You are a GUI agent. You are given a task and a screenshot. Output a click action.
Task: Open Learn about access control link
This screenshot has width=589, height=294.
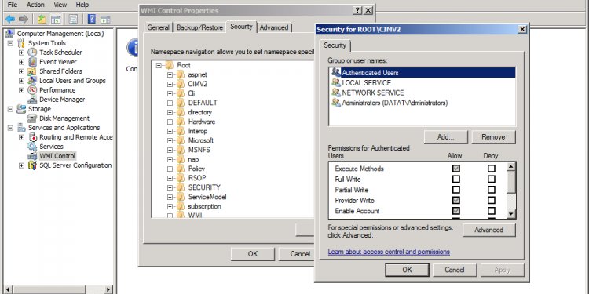coord(389,252)
